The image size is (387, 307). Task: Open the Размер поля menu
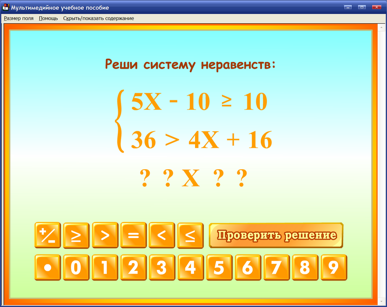18,18
